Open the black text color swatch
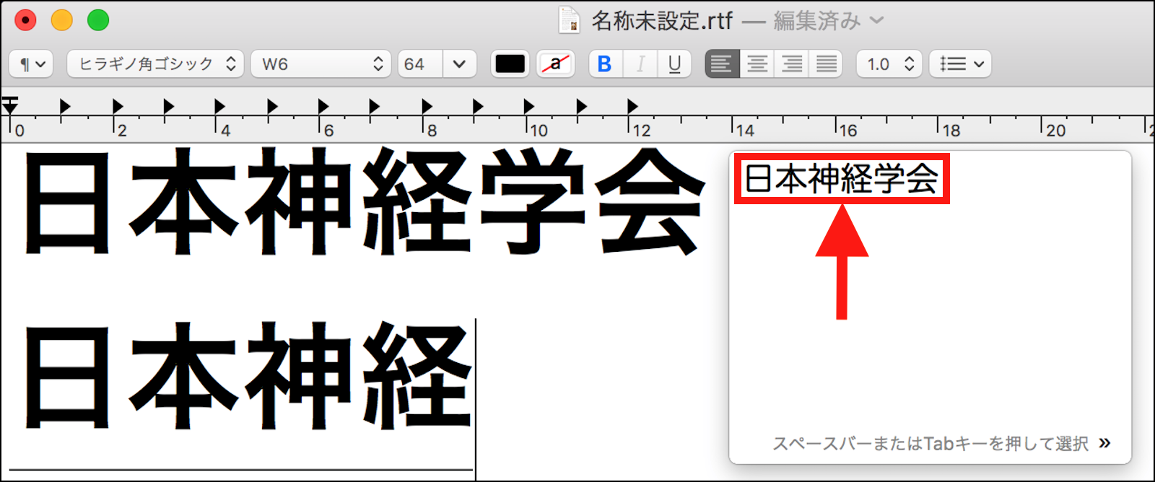 click(510, 64)
